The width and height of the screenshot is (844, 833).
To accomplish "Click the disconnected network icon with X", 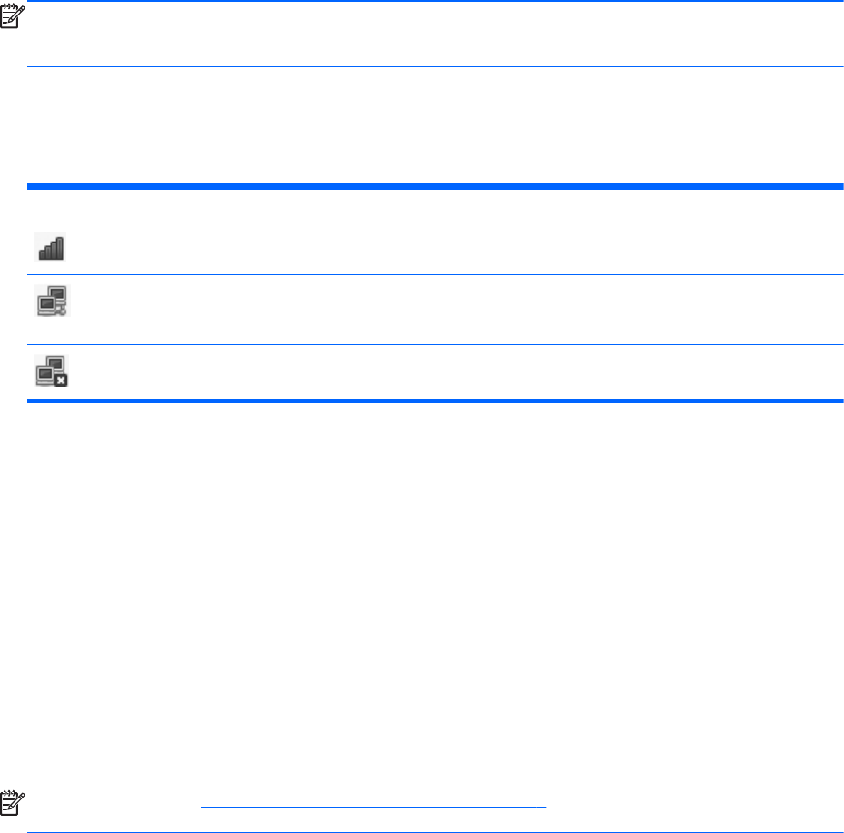I will (x=50, y=370).
